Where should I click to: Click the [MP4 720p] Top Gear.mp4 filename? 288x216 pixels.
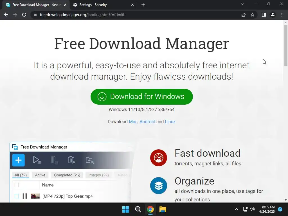coord(67,196)
